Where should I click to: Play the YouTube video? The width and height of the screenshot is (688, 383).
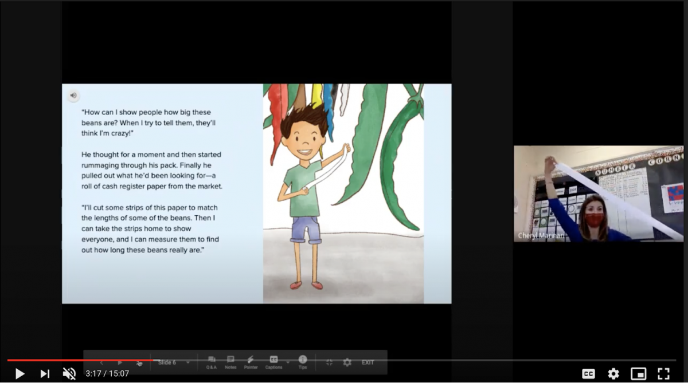pos(19,374)
